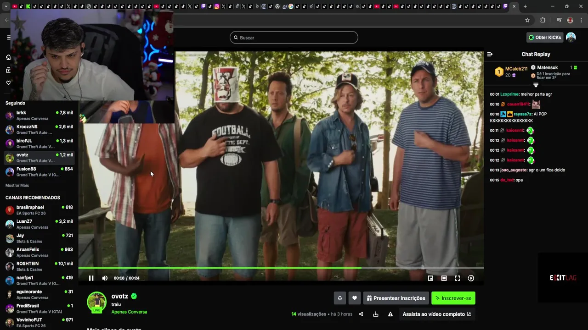Open browser media control icon in toolbar
Screen dimensions: 588x330
pos(559,20)
